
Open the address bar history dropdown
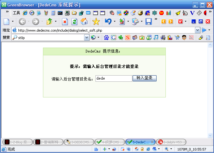tap(198, 30)
